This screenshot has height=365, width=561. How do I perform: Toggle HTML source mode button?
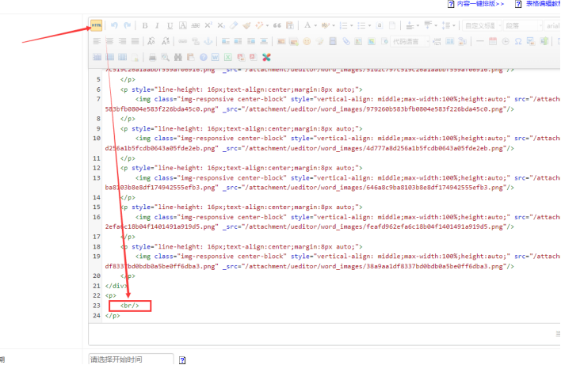[x=97, y=25]
